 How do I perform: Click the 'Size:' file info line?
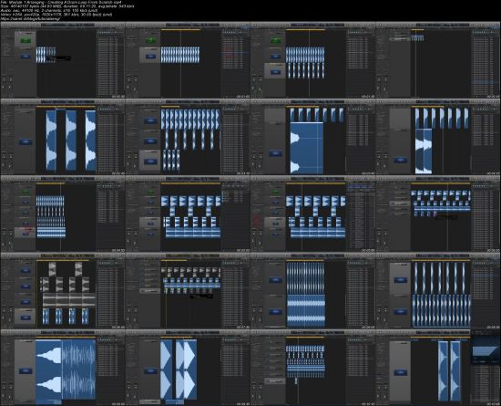tap(67, 6)
